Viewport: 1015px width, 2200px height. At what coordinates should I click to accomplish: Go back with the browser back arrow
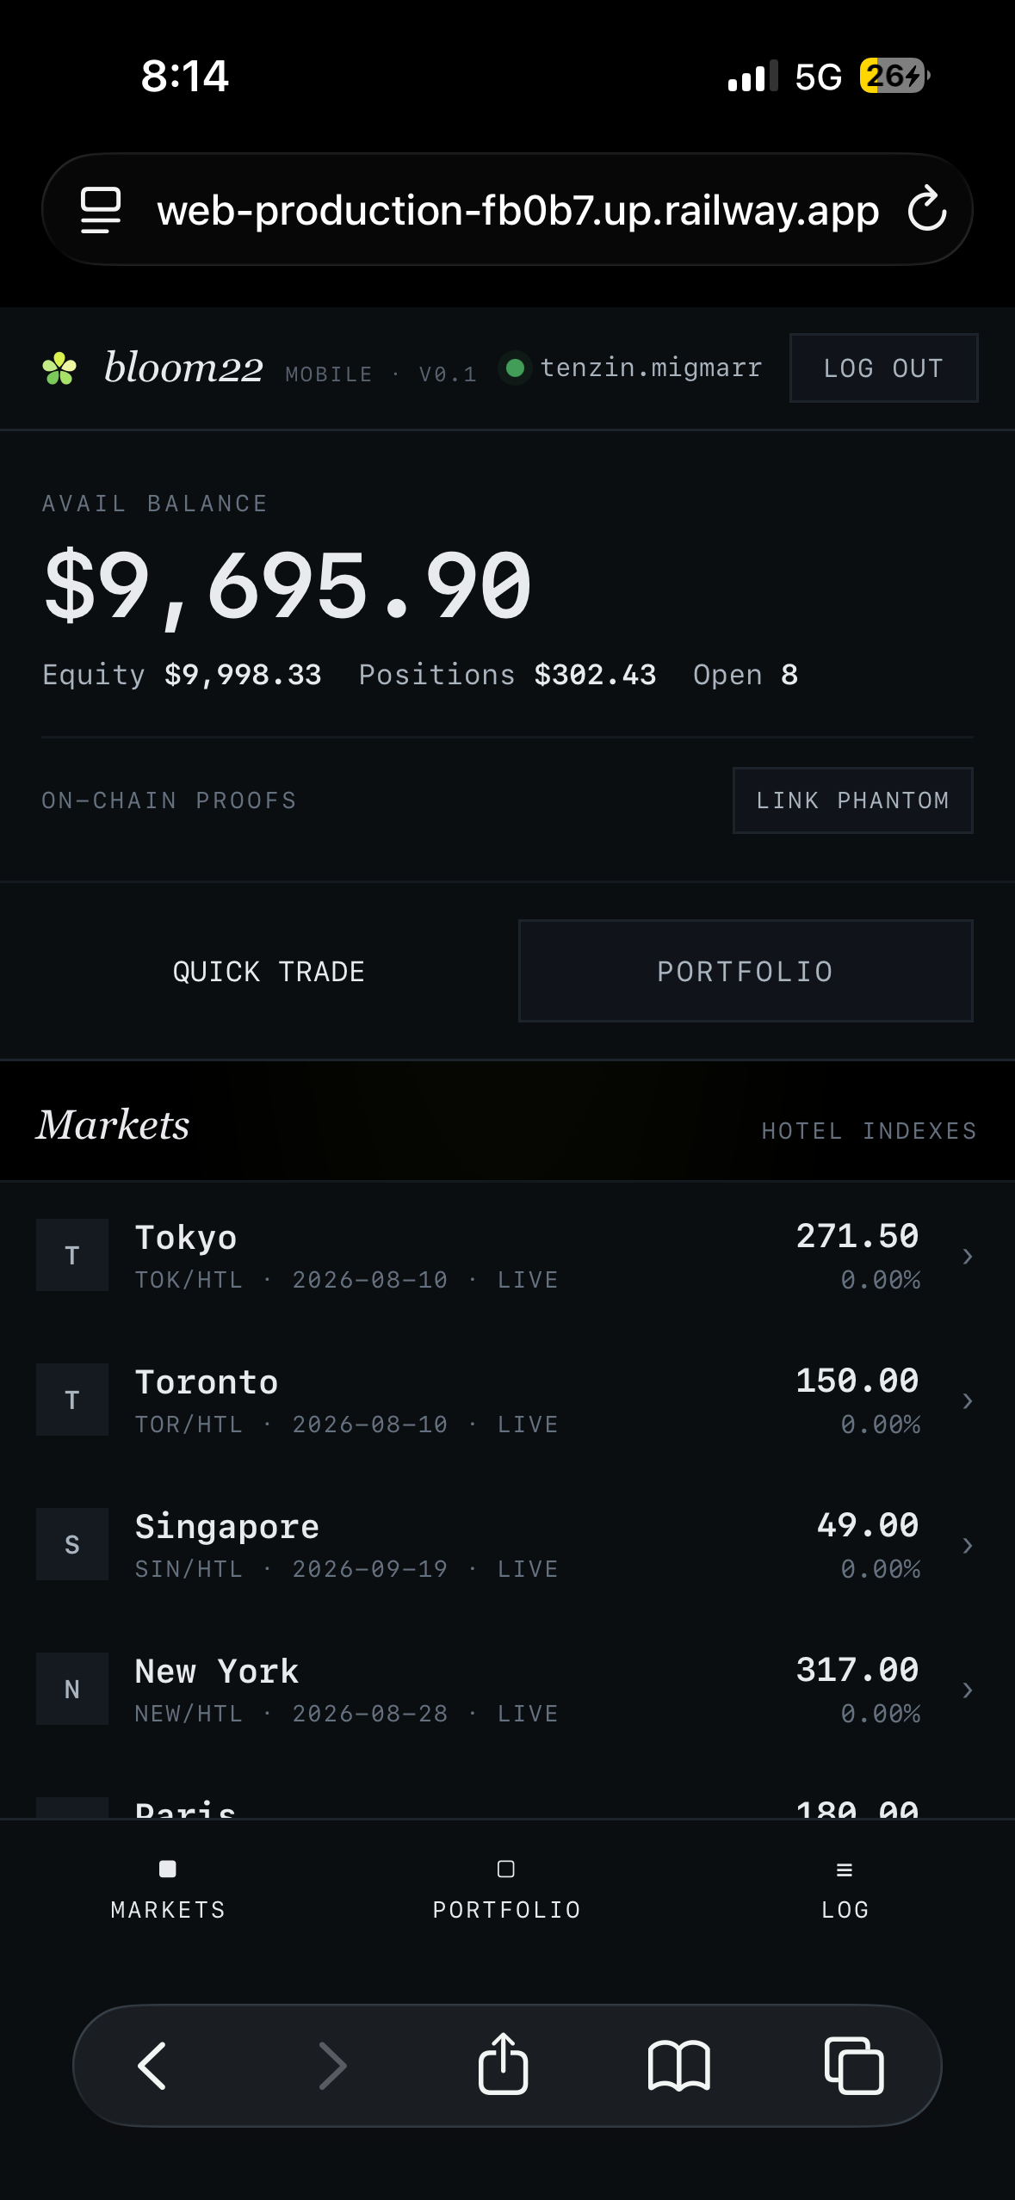[152, 2066]
